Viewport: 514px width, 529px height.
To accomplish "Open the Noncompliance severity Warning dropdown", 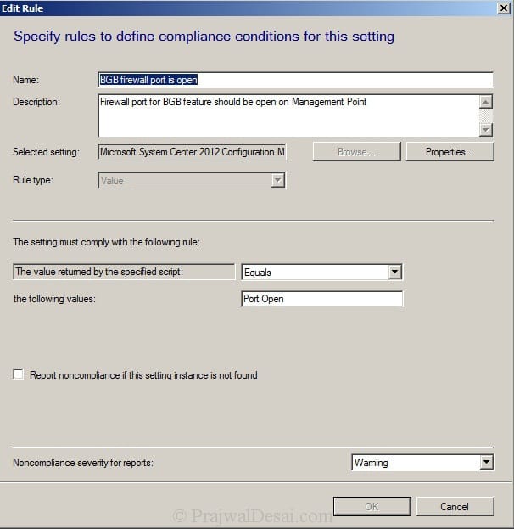I will tap(422, 462).
